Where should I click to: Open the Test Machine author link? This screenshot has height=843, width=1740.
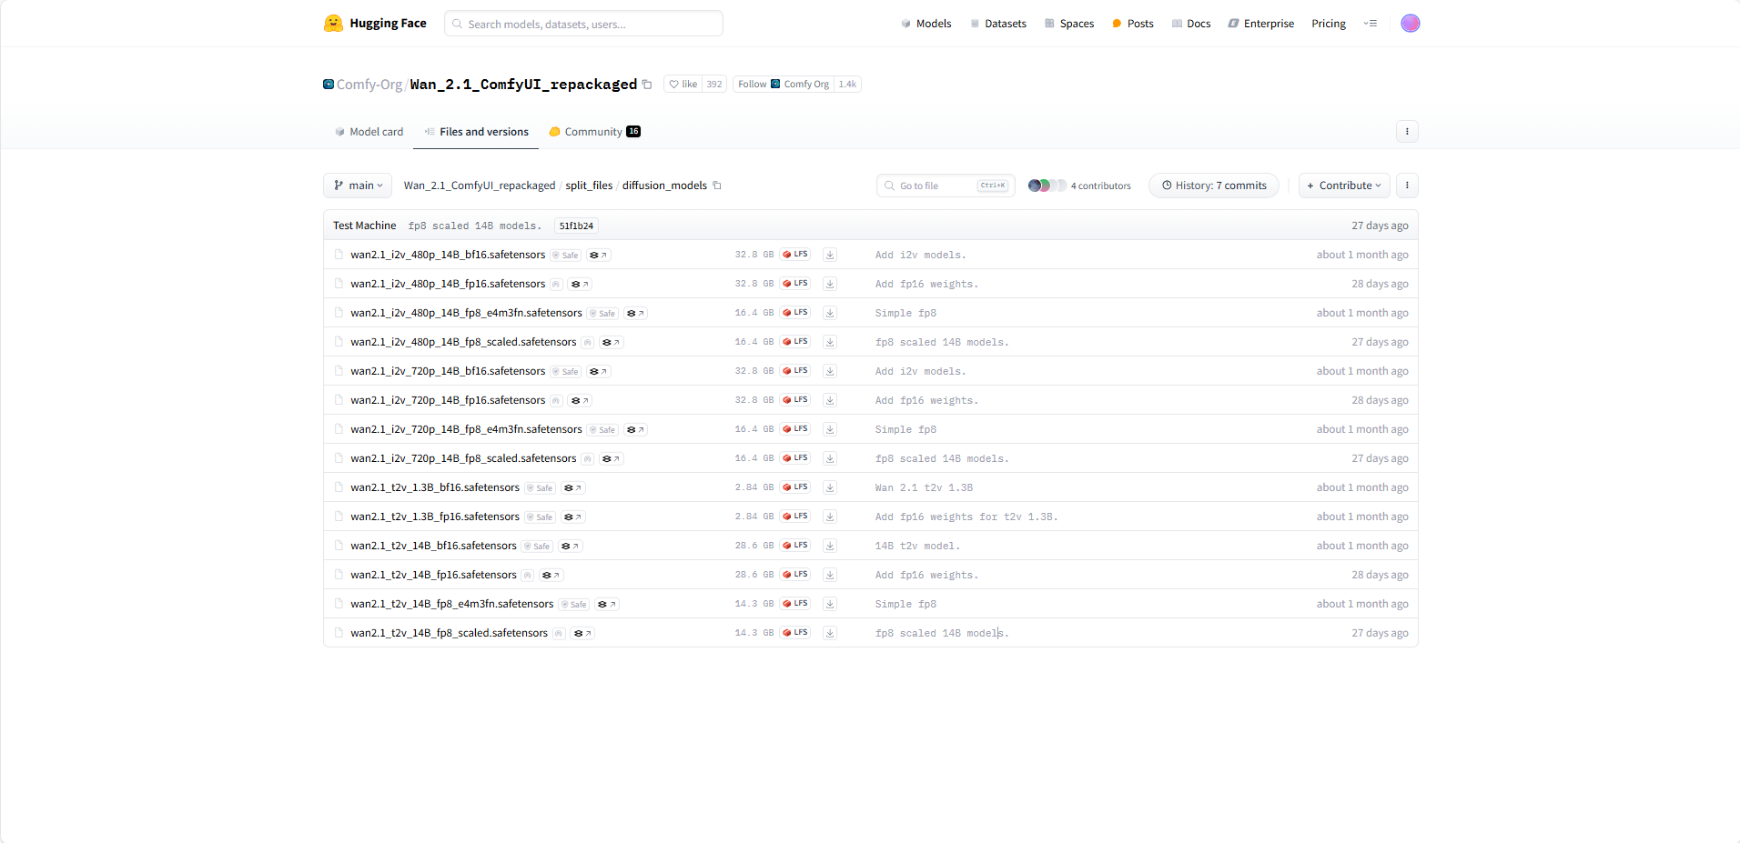pyautogui.click(x=364, y=226)
